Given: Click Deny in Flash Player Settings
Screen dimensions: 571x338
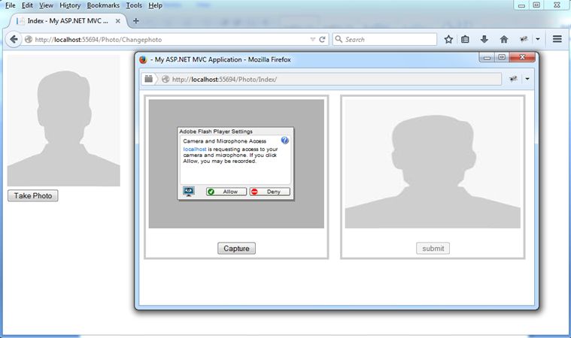Looking at the screenshot, I should click(270, 192).
